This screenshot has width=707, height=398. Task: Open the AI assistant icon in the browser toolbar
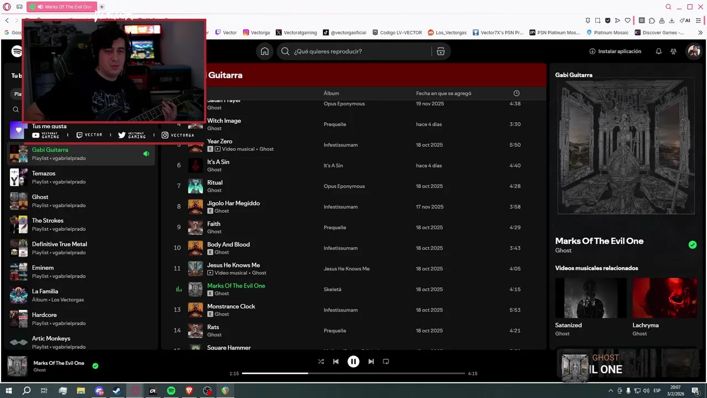685,20
